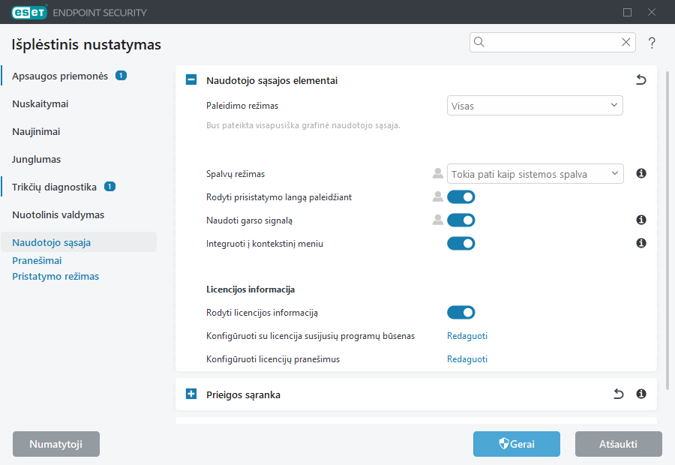Image resolution: width=675 pixels, height=465 pixels.
Task: Edit licencijų pranešimus via Redaguoti
Action: coord(467,359)
